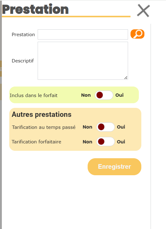
Task: Click the Enregistrer button
Action: click(114, 167)
